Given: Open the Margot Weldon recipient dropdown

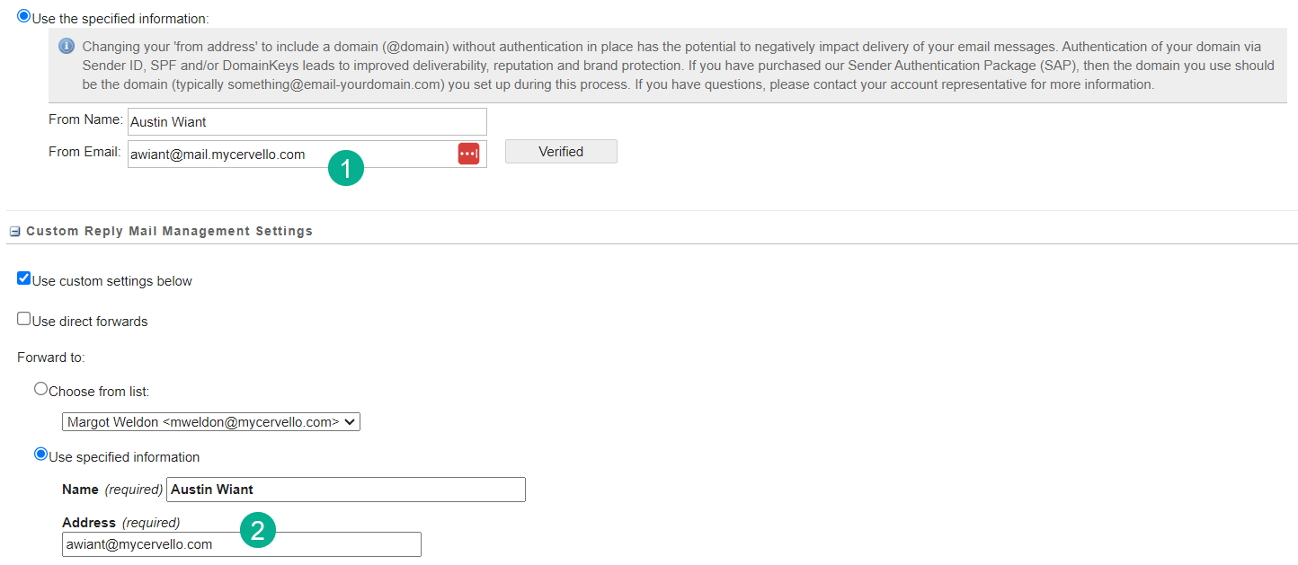Looking at the screenshot, I should click(x=210, y=421).
